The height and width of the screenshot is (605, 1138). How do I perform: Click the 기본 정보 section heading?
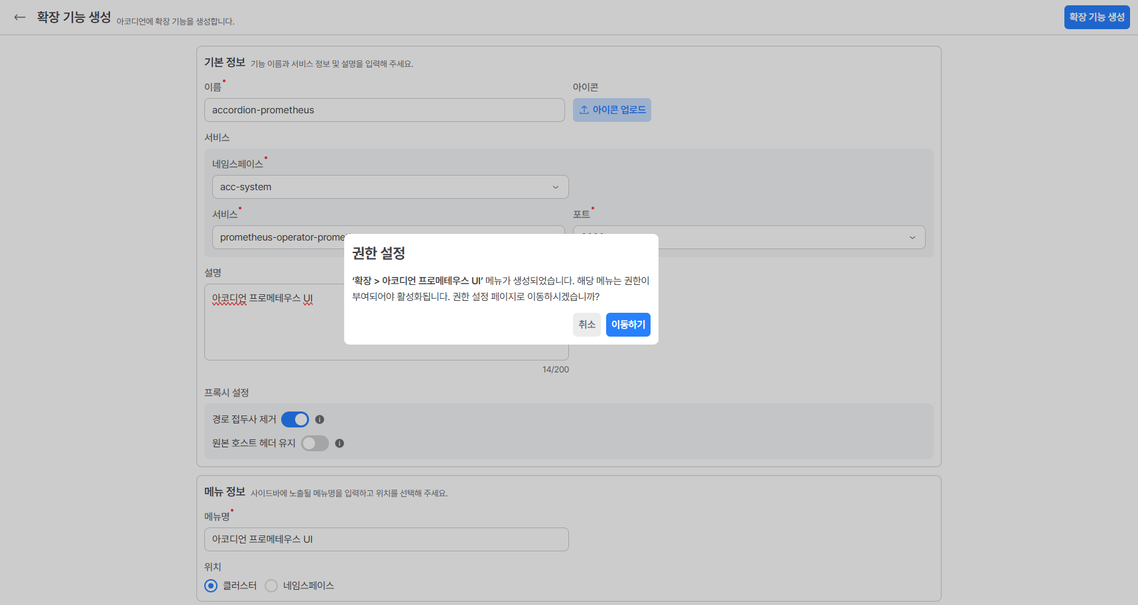(225, 62)
